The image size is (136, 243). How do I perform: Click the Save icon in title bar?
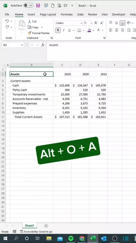[38, 6]
